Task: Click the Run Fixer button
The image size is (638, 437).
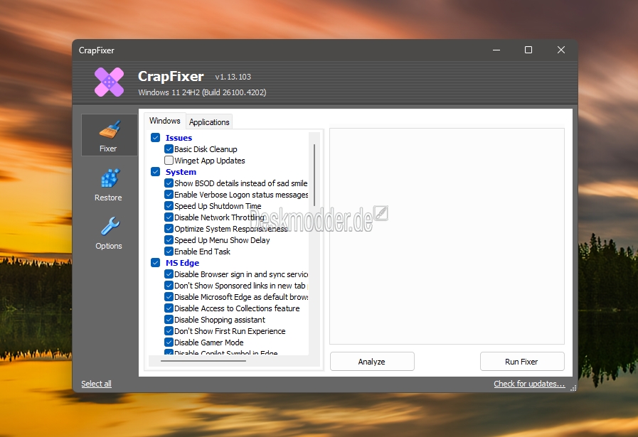Action: (x=522, y=362)
